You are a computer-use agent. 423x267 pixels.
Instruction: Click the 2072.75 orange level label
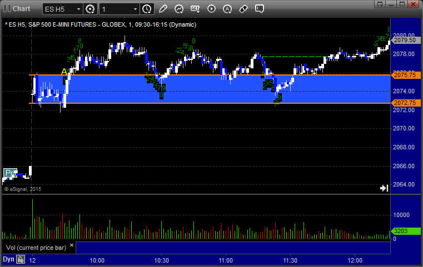pos(405,103)
